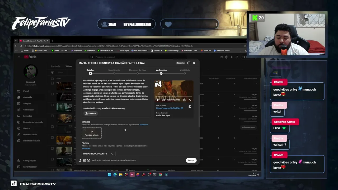Open the MAFIA: THE OLD COUNTRY playlist dropdown
The width and height of the screenshot is (338, 190).
(x=98, y=154)
